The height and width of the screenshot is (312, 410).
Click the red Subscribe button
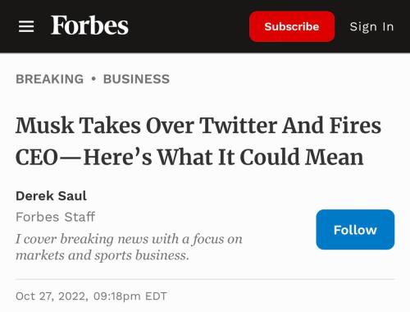click(292, 26)
